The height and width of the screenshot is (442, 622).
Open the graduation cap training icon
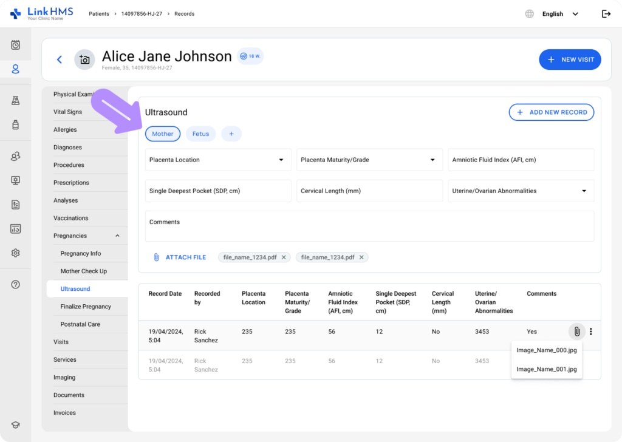15,425
